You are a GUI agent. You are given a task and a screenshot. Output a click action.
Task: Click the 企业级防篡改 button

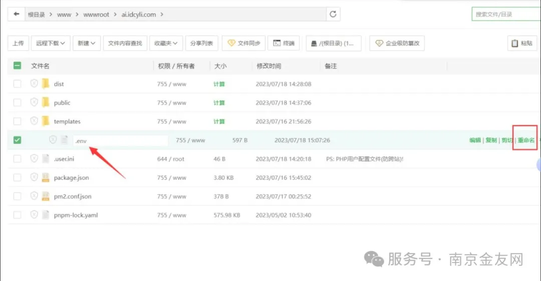pos(397,43)
